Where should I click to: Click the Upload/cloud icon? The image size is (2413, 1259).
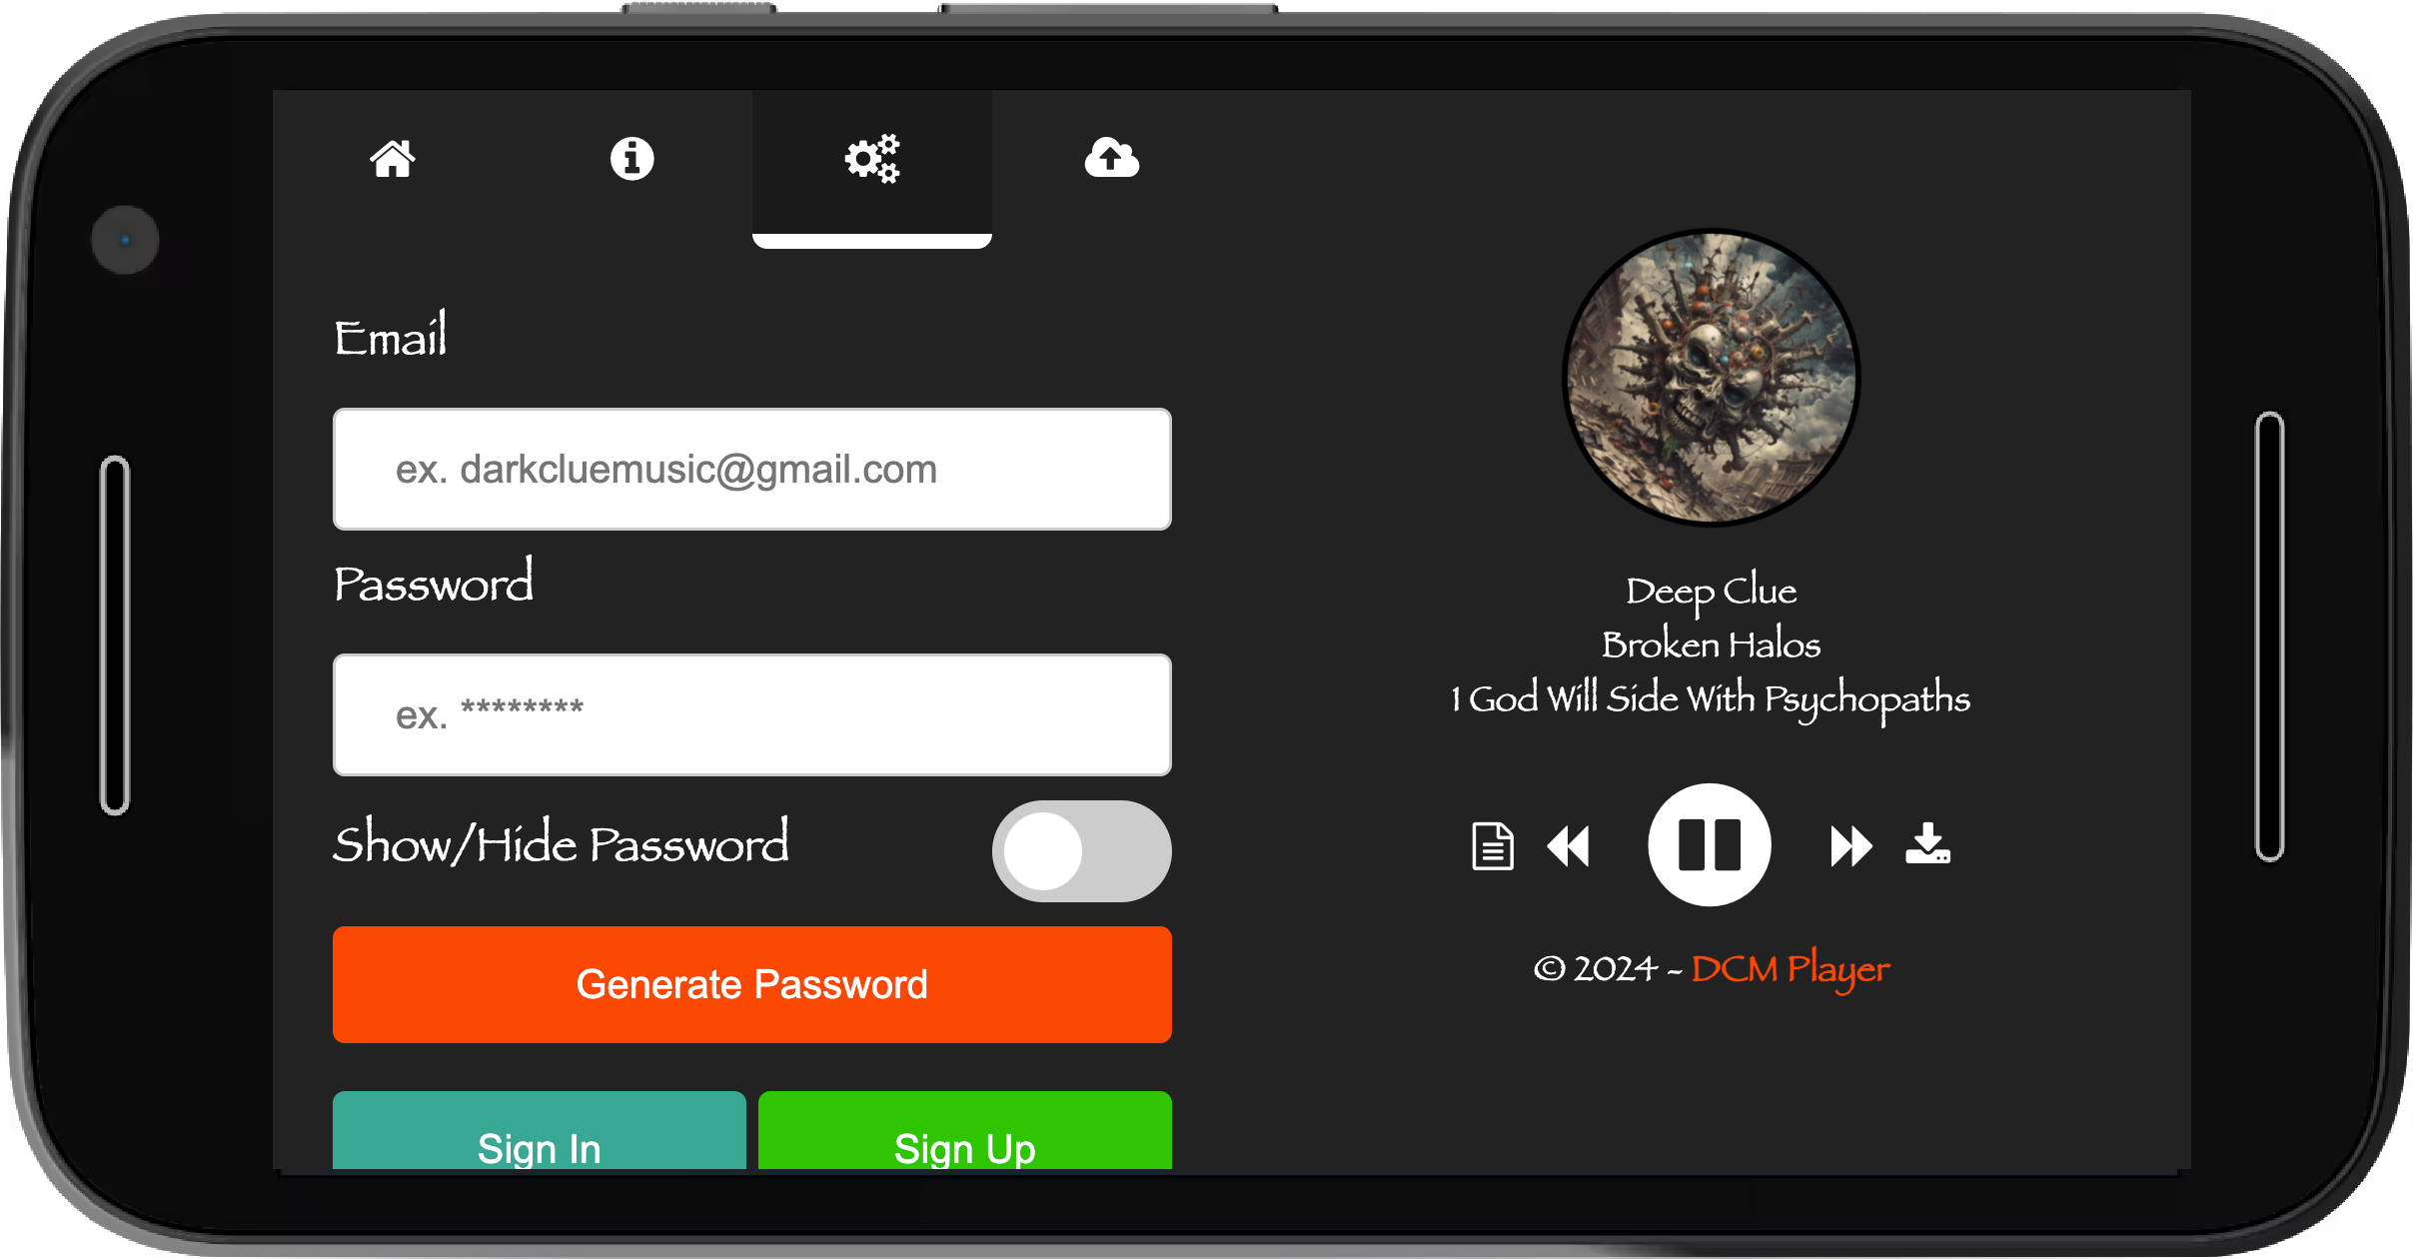pyautogui.click(x=1112, y=157)
